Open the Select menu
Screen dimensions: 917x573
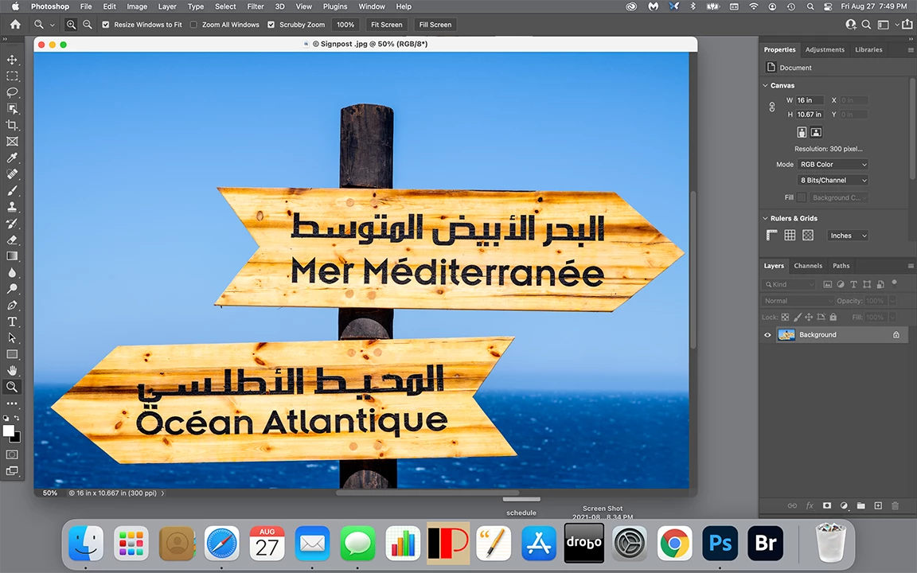tap(225, 6)
